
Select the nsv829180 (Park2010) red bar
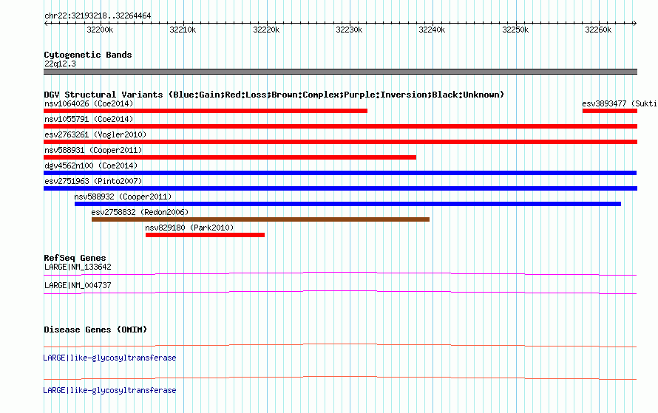206,235
